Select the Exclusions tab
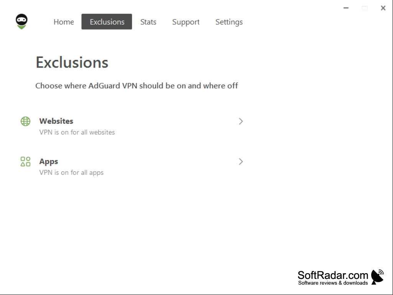The width and height of the screenshot is (393, 295). 107,22
